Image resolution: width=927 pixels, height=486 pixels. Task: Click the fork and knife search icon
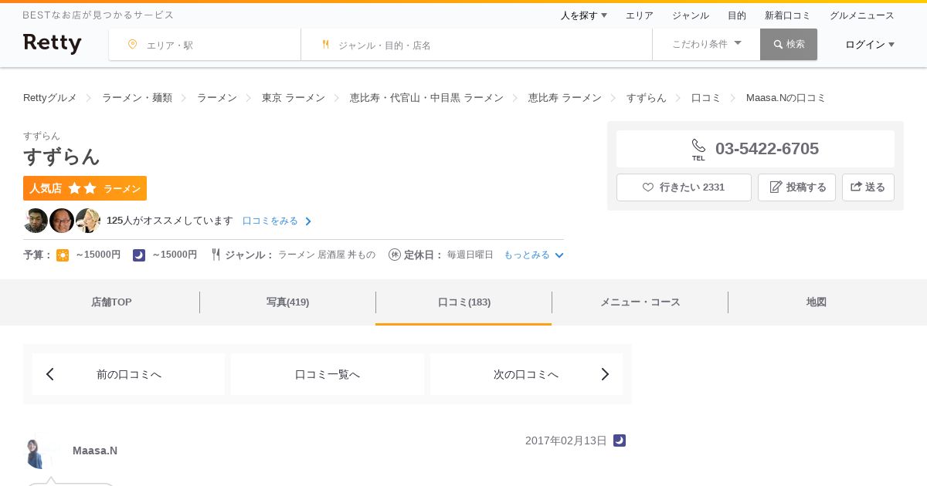click(x=326, y=45)
